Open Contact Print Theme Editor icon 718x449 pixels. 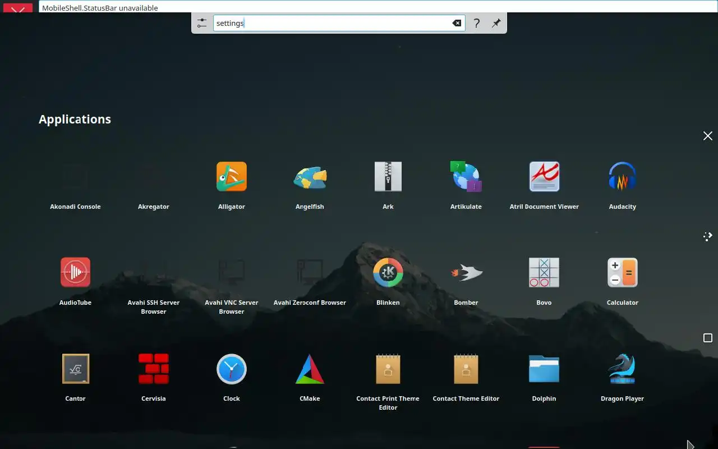(x=388, y=369)
